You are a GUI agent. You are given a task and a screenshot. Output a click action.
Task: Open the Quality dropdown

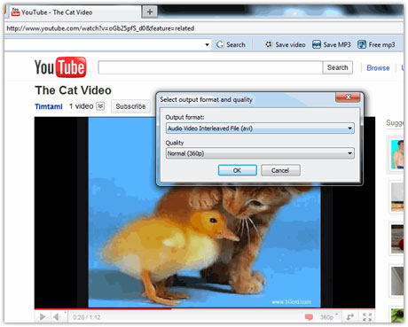(260, 153)
